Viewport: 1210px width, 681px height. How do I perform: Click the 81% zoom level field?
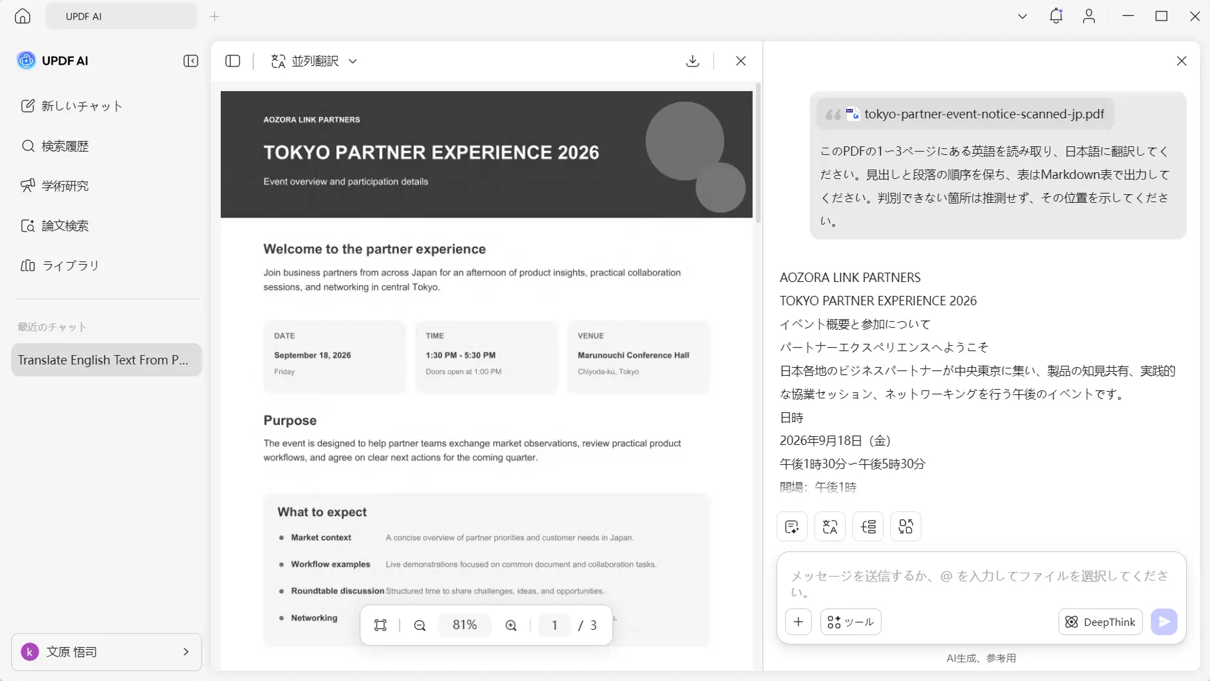click(465, 625)
